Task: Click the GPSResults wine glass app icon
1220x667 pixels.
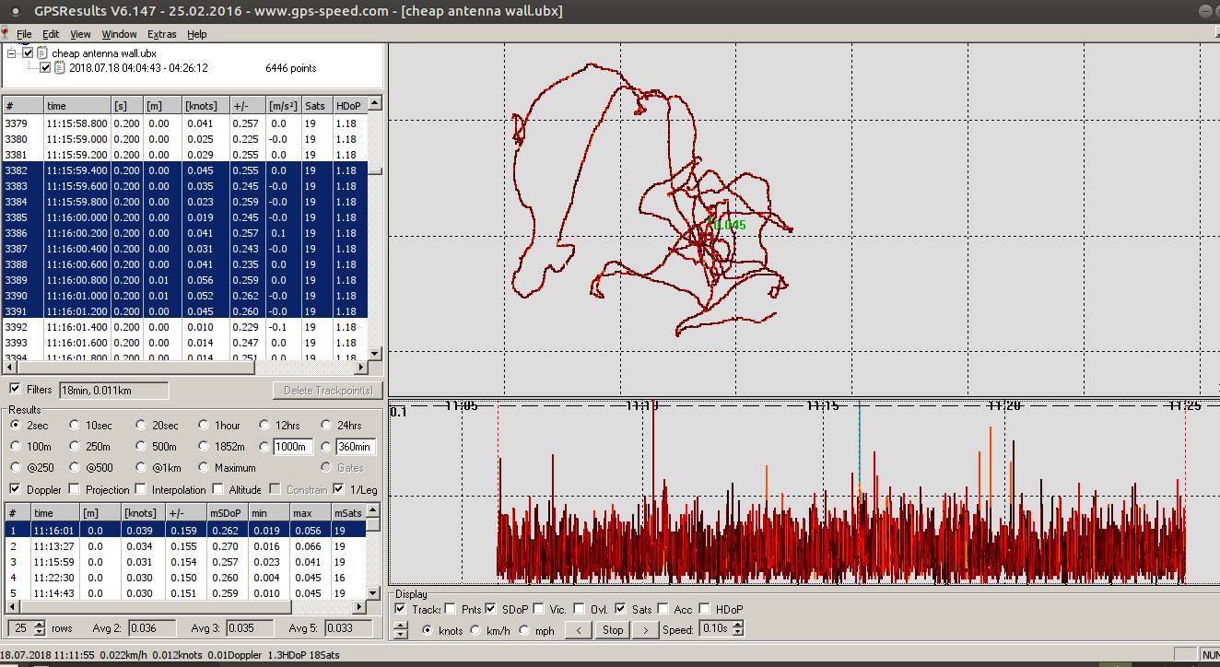Action: [x=6, y=34]
